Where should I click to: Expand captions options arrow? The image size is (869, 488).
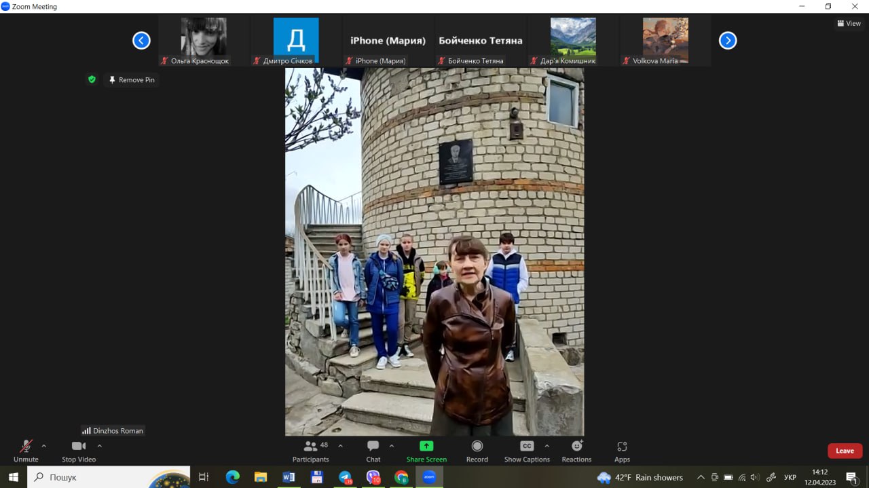[x=547, y=446]
